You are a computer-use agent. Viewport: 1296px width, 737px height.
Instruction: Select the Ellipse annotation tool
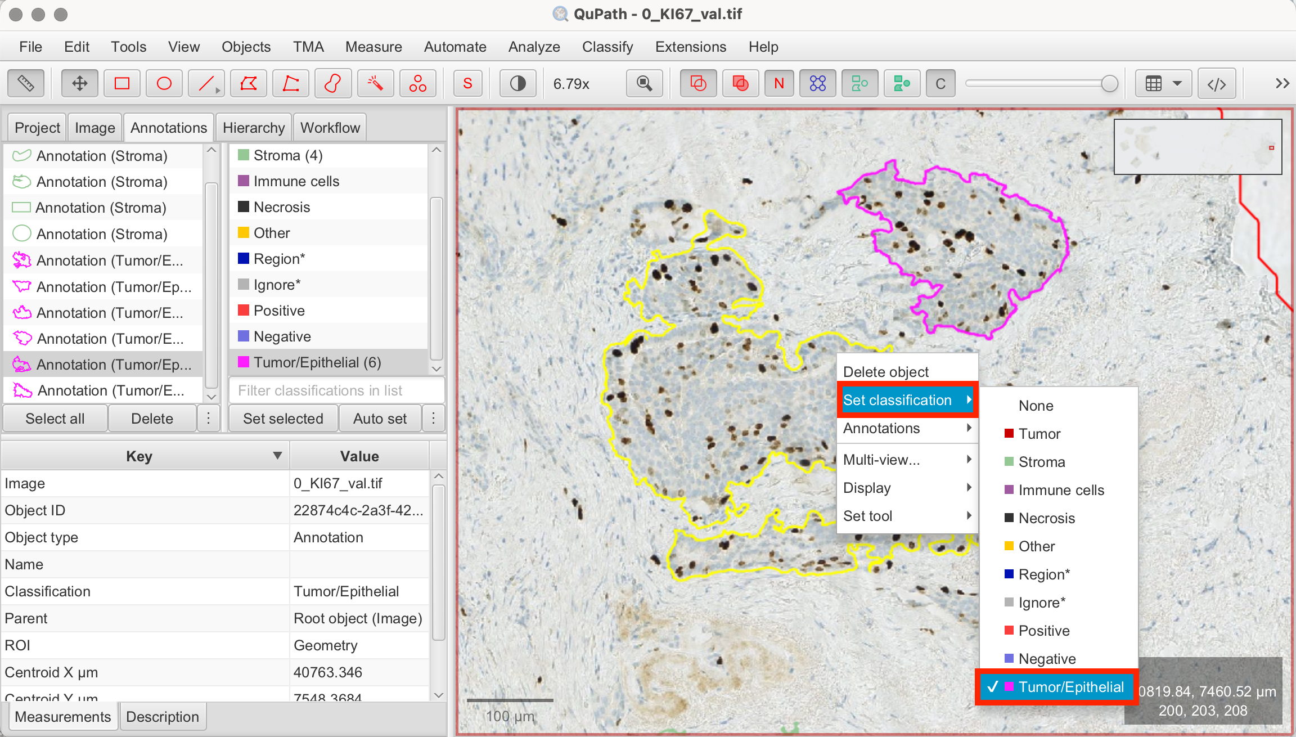164,83
